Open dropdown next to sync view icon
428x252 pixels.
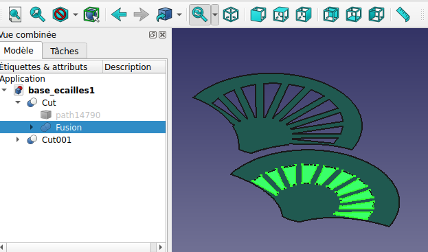coord(215,14)
